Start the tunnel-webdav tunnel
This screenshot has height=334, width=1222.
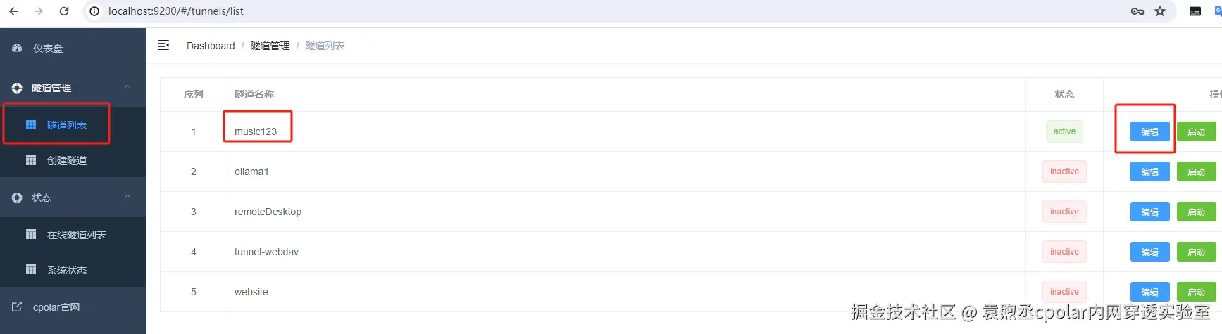(x=1196, y=252)
